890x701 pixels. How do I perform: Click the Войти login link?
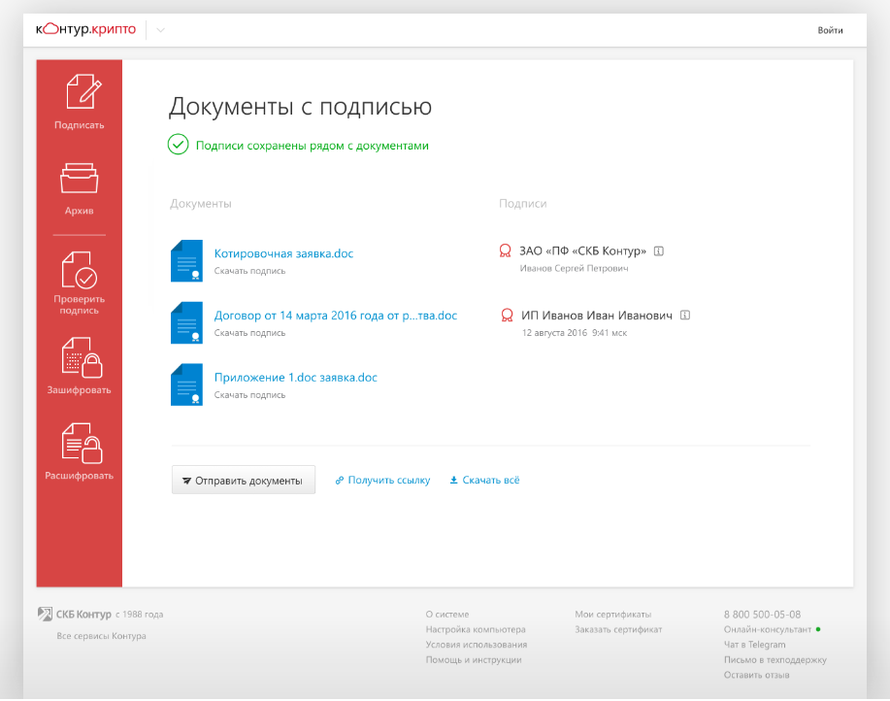830,30
